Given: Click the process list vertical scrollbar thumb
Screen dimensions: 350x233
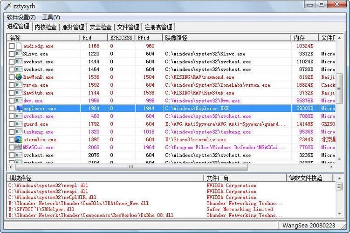Looking at the screenshot, I should [339, 89].
